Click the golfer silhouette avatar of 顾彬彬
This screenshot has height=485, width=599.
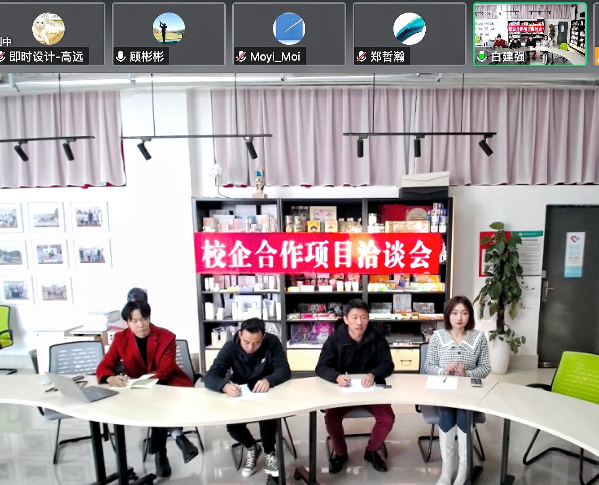coord(168,28)
